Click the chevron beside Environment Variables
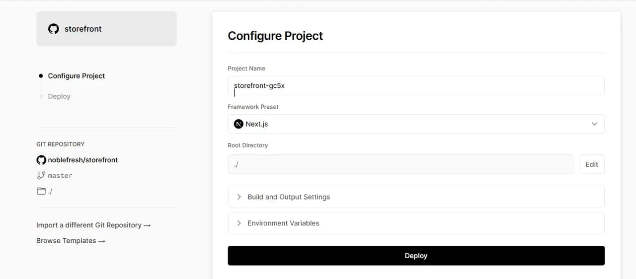 click(239, 223)
